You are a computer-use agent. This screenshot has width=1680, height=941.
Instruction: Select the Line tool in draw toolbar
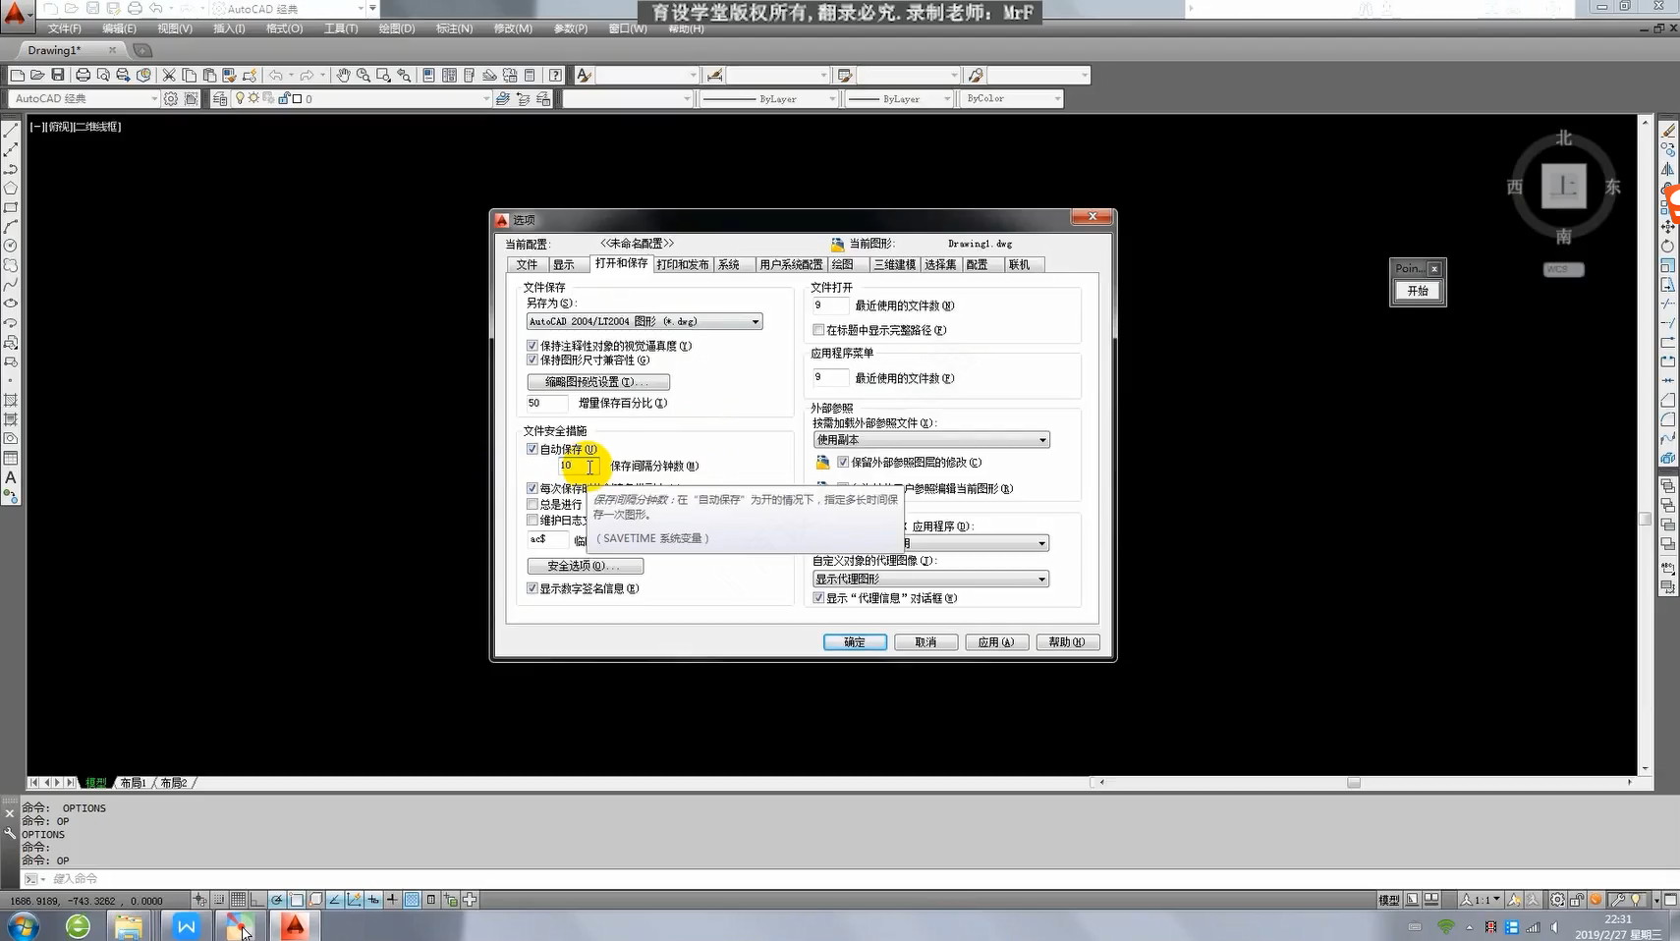click(11, 131)
